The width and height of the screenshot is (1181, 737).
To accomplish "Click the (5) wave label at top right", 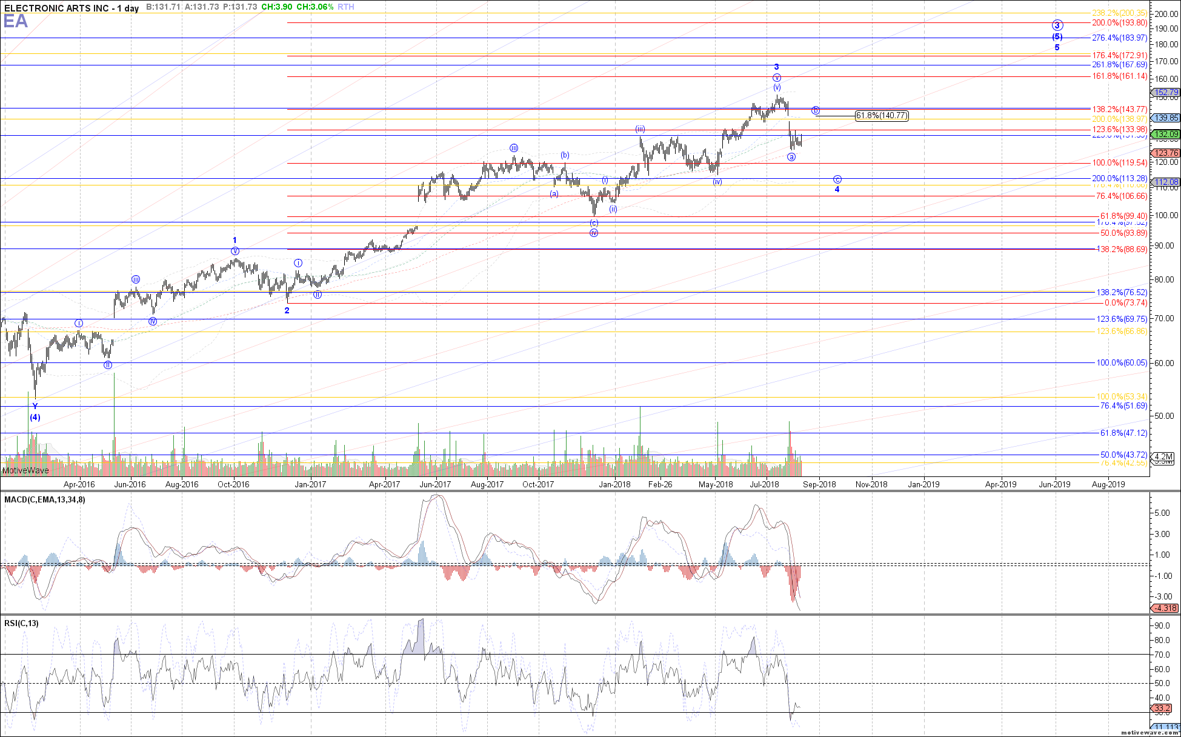I will (1057, 37).
